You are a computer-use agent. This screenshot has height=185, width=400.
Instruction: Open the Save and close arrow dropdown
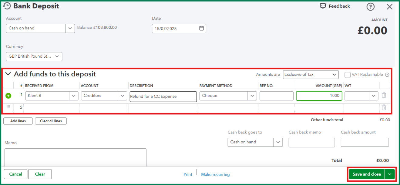(x=390, y=174)
